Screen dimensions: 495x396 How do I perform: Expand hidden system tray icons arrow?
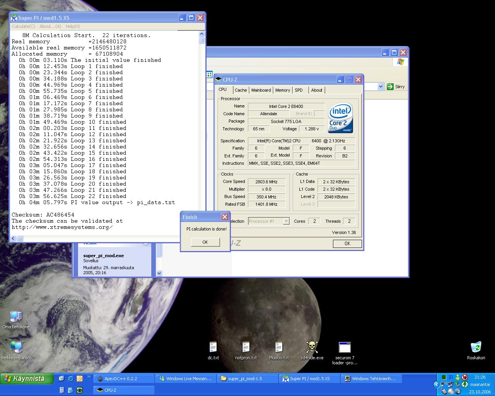click(437, 384)
